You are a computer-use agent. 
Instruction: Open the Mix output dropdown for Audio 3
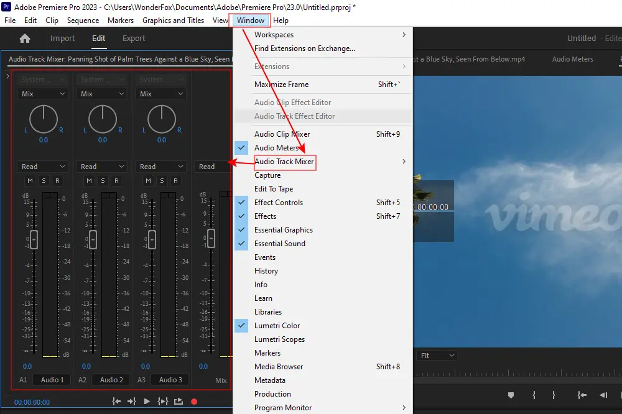[x=161, y=94]
